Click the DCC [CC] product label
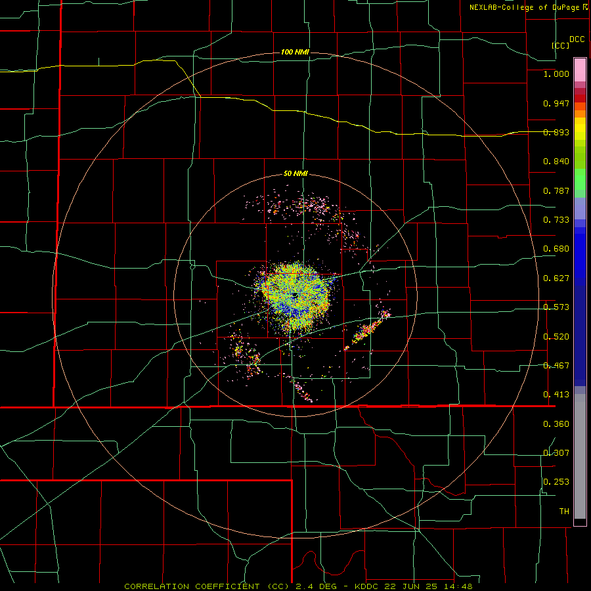The image size is (591, 591). [568, 42]
